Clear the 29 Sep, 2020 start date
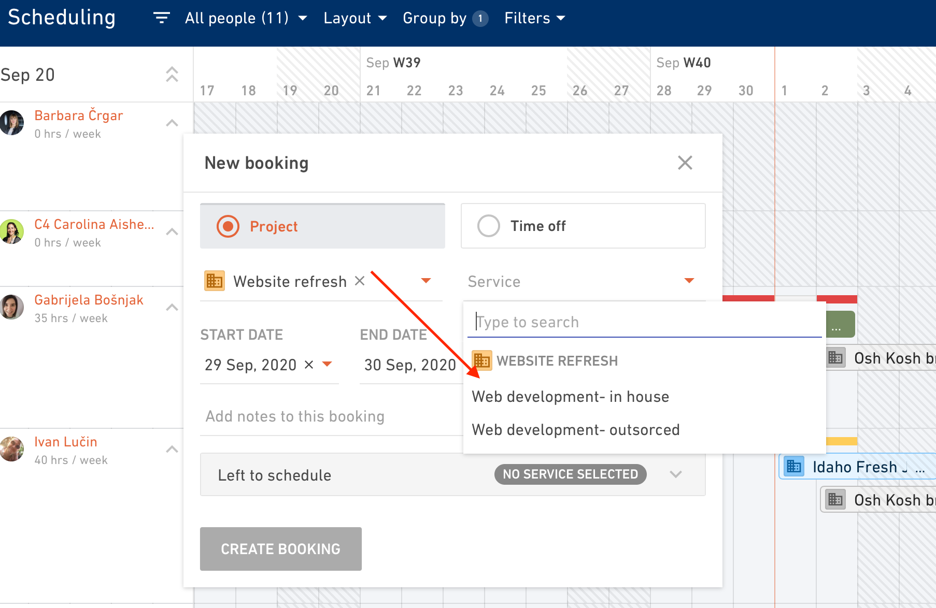The image size is (936, 608). (x=309, y=364)
